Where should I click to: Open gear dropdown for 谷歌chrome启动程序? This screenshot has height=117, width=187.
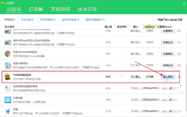179,54
